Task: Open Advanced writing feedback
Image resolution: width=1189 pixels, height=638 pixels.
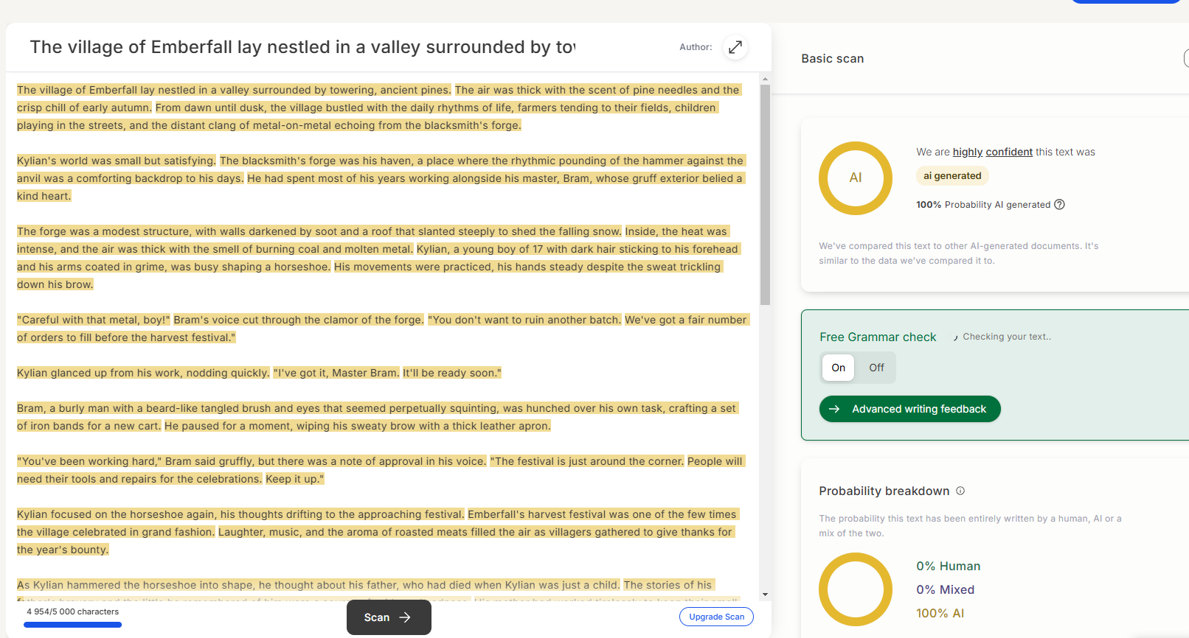Action: (909, 409)
